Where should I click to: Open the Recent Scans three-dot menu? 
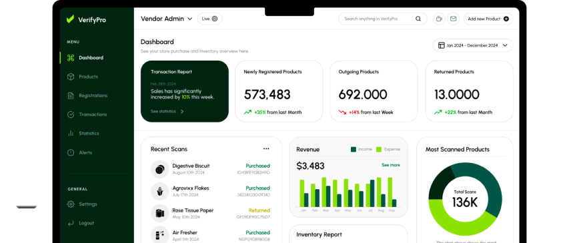point(266,149)
